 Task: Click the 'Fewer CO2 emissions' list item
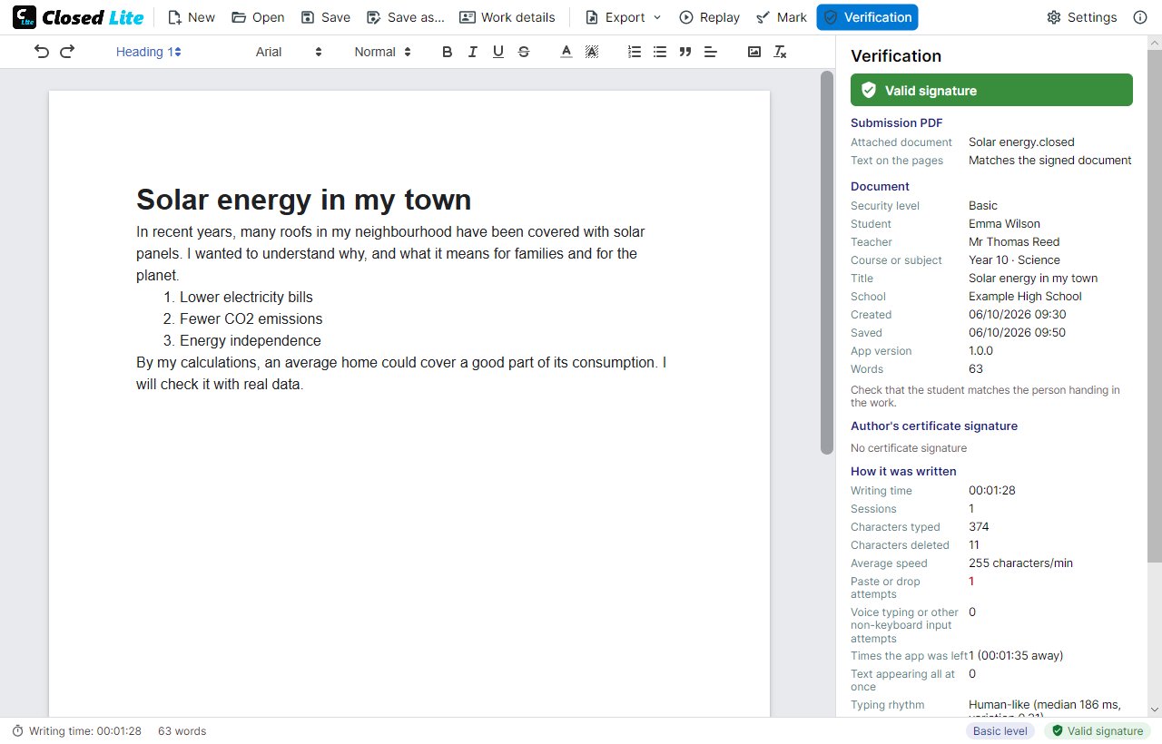click(x=251, y=318)
